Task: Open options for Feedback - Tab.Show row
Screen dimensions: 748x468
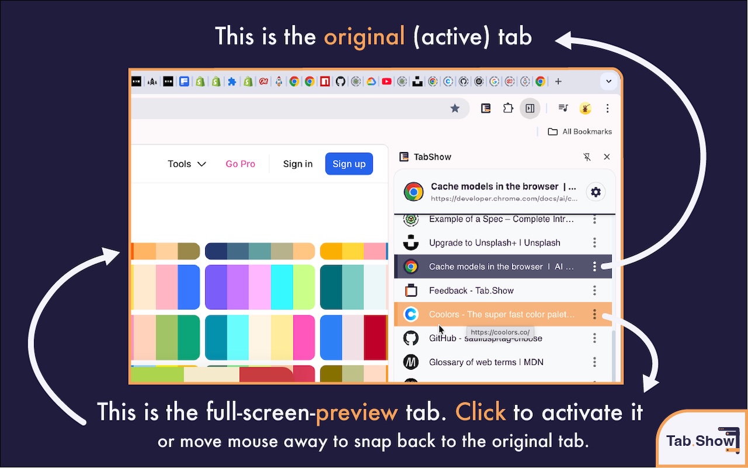Action: 594,291
